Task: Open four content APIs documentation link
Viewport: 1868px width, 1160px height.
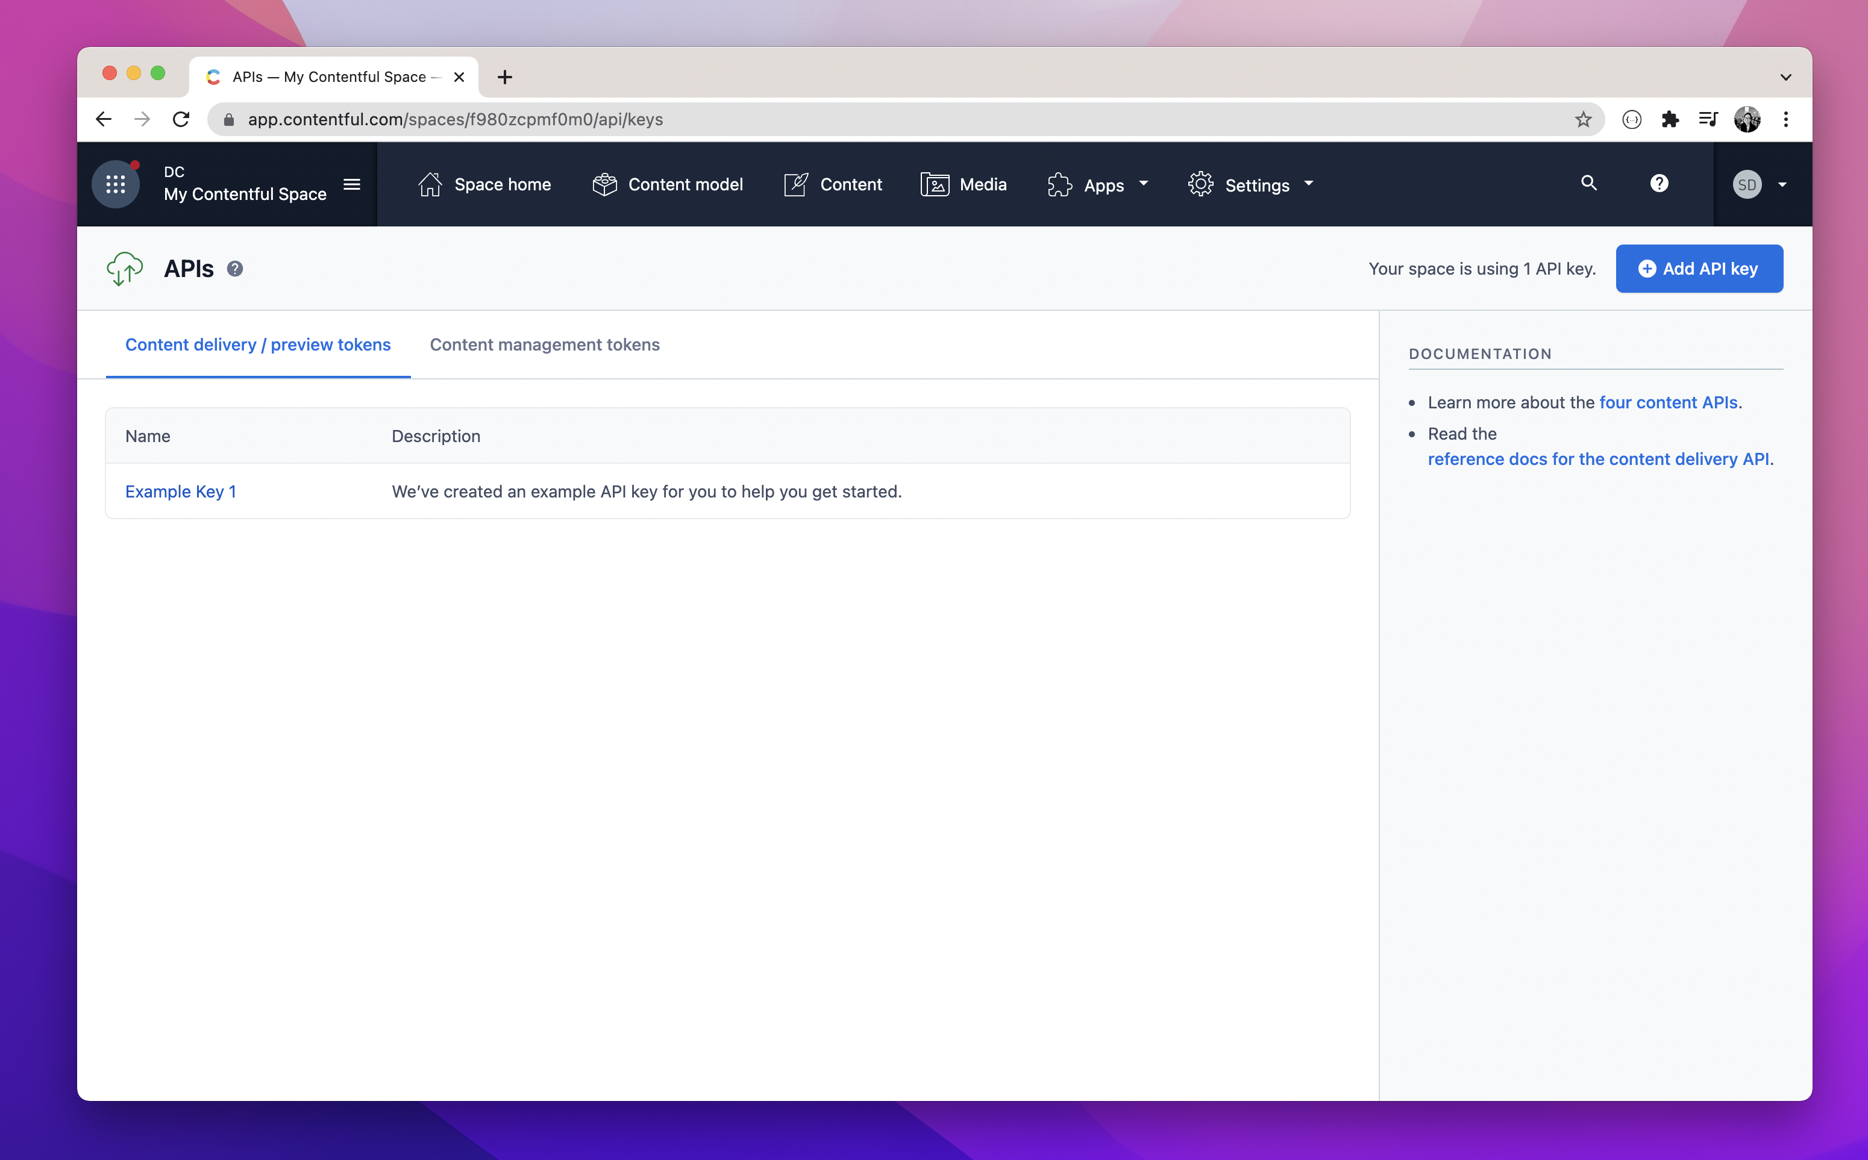Action: 1668,403
